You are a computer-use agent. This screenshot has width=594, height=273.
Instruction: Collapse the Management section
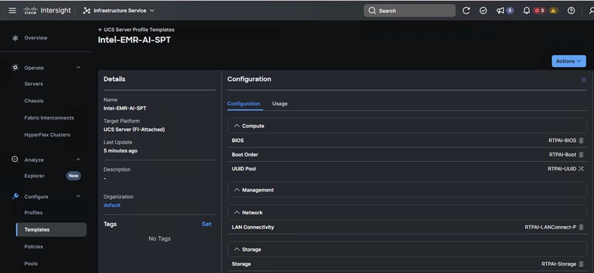tap(237, 190)
